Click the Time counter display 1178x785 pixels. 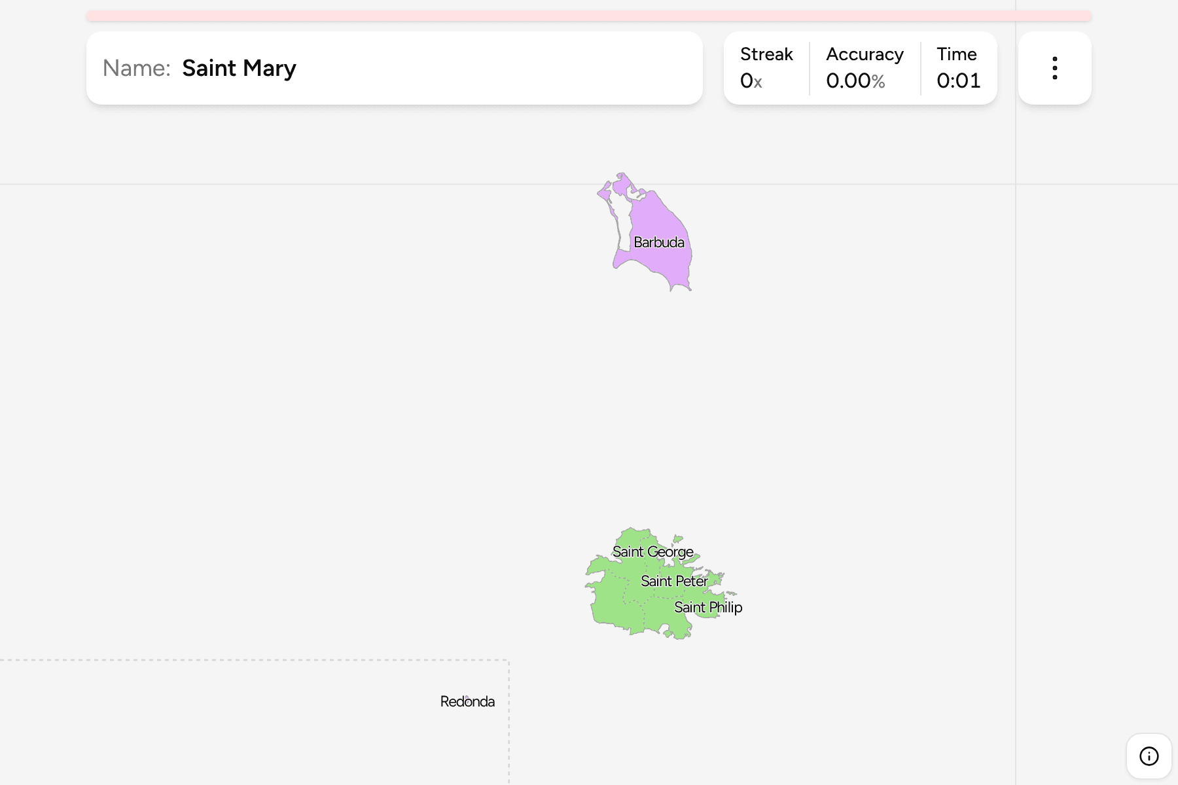958,80
